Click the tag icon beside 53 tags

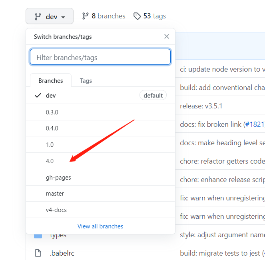[x=137, y=16]
